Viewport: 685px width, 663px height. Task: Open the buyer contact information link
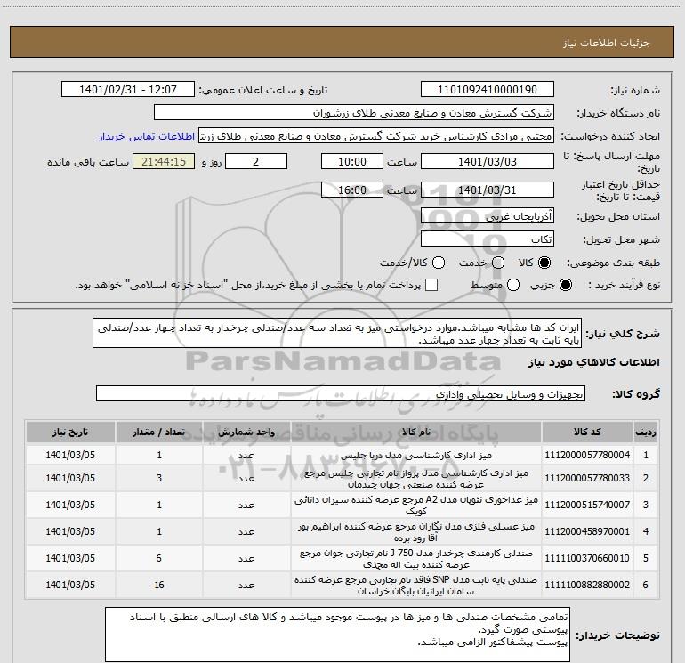(147, 136)
